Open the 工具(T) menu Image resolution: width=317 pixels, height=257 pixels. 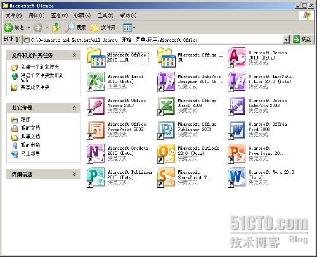[105, 15]
